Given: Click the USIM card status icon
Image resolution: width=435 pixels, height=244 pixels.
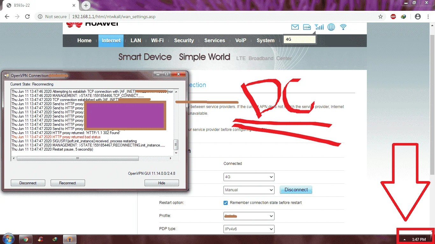Looking at the screenshot, I should point(307,27).
